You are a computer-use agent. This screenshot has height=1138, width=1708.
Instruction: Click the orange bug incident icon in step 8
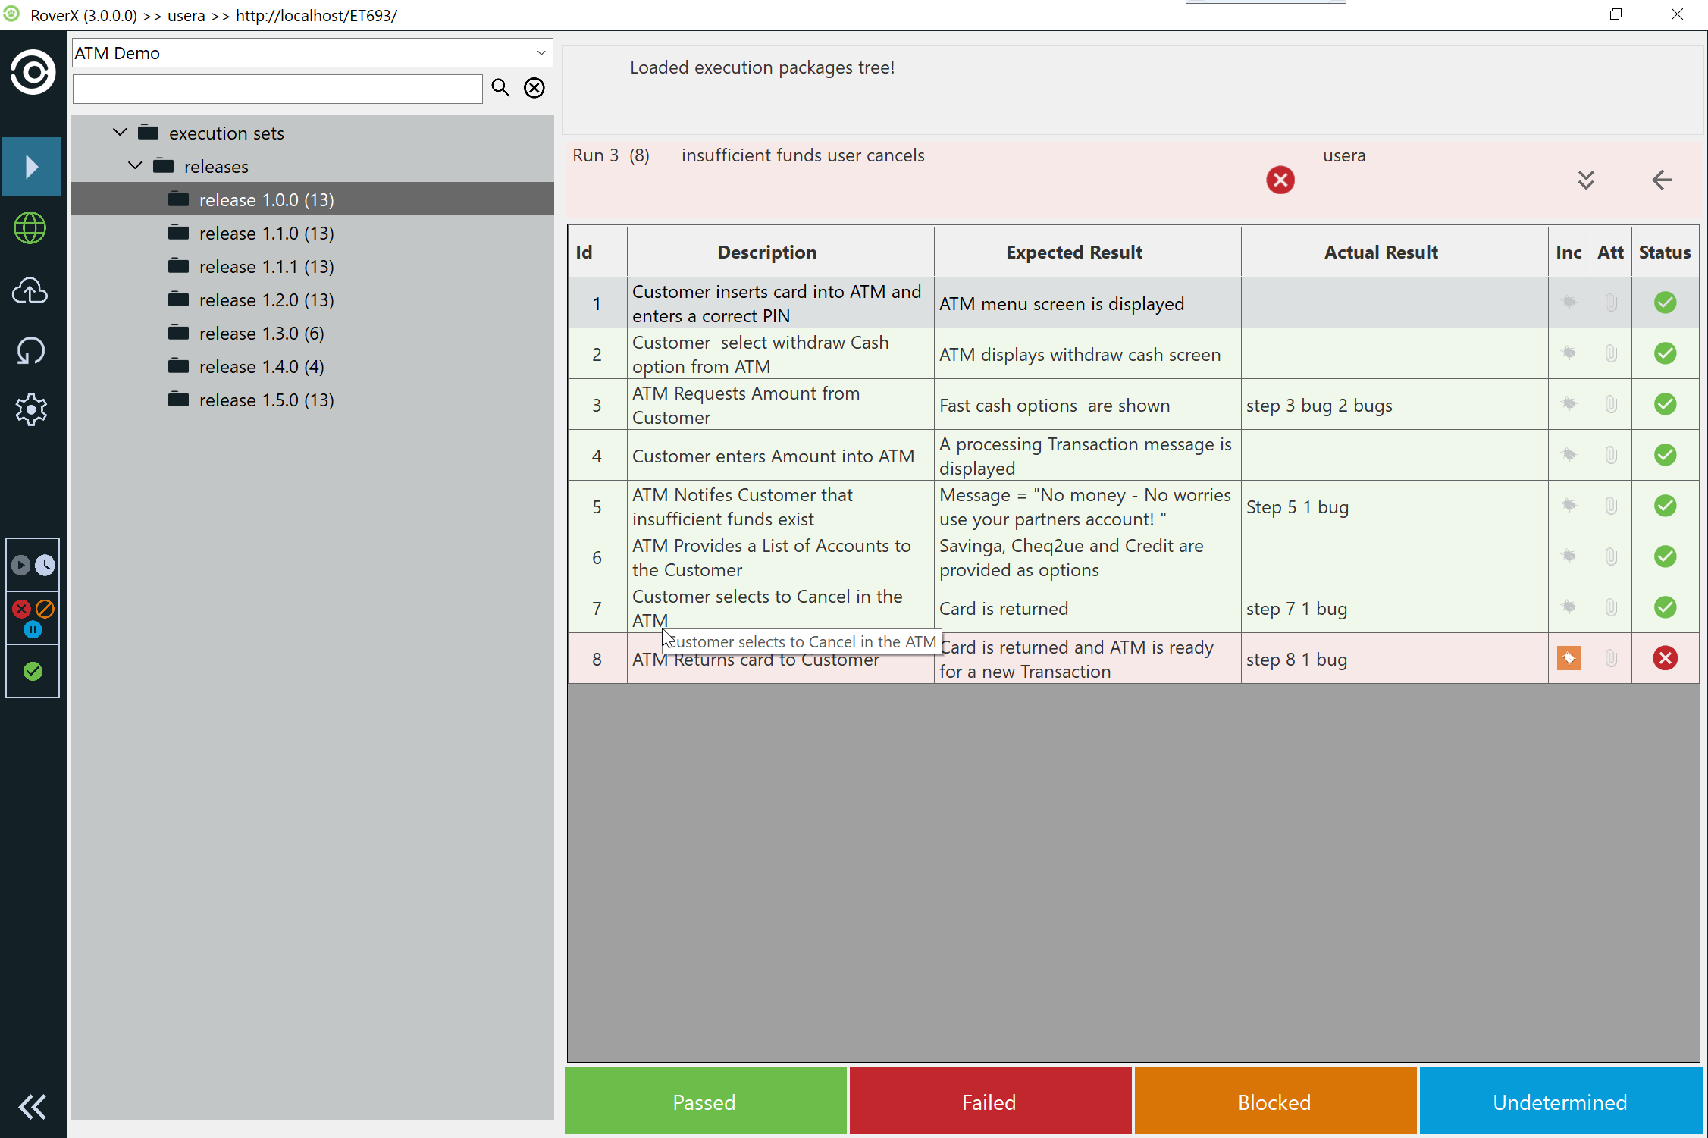[1569, 658]
